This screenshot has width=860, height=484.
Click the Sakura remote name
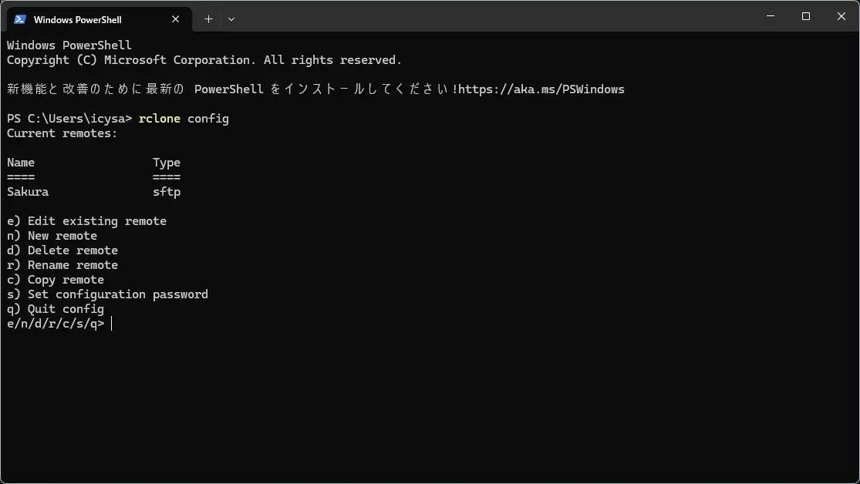pos(28,192)
